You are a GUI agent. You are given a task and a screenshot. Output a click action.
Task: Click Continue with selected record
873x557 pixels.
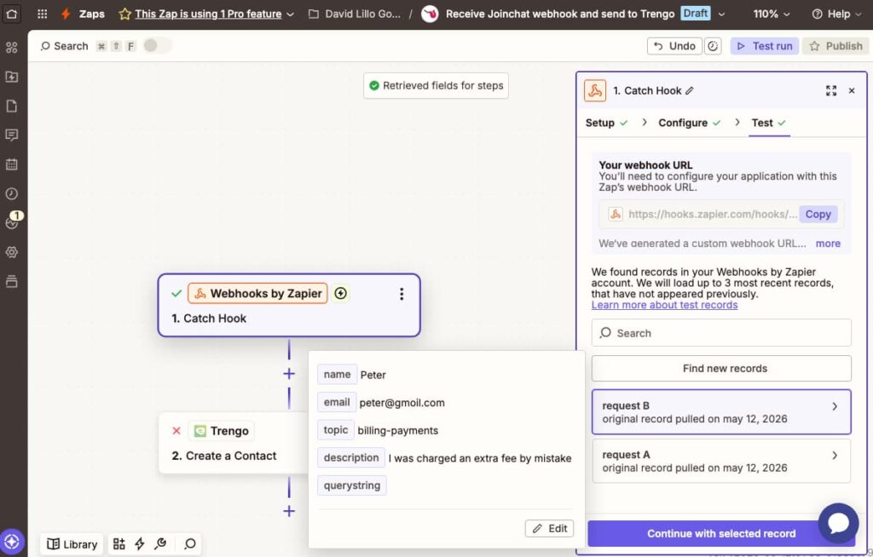tap(721, 534)
